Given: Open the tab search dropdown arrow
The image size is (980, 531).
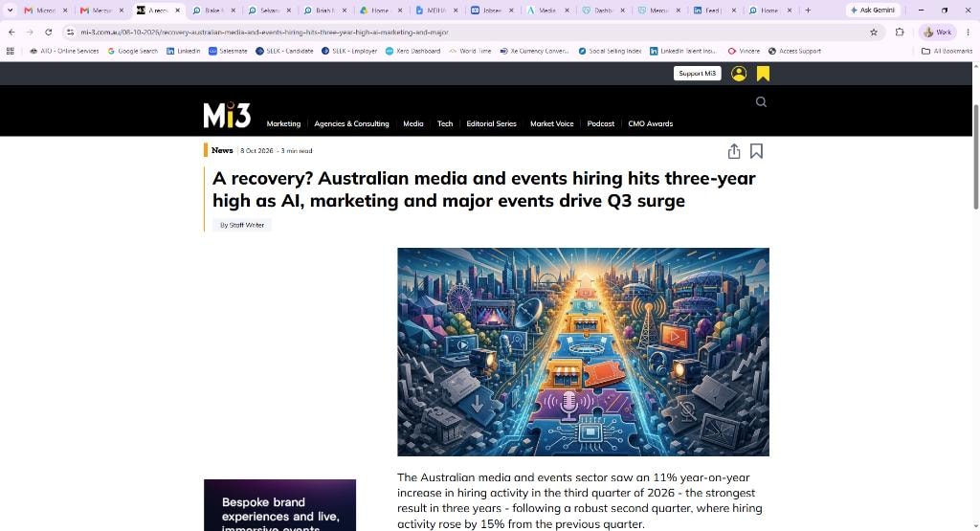Looking at the screenshot, I should click(10, 10).
